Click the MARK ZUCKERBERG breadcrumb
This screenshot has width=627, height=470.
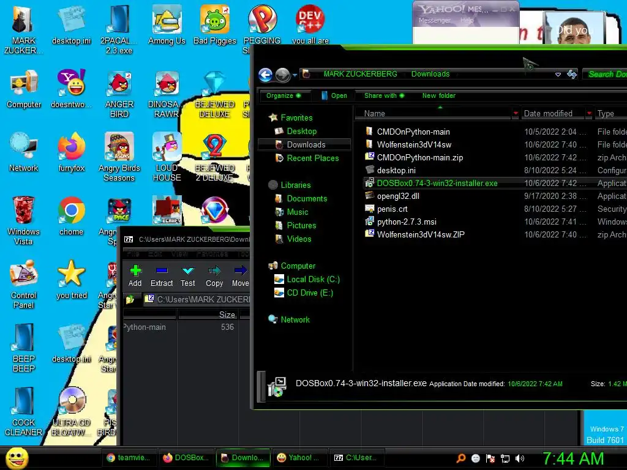[360, 74]
